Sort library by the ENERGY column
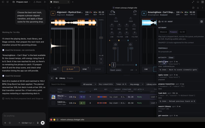 pyautogui.click(x=118, y=89)
